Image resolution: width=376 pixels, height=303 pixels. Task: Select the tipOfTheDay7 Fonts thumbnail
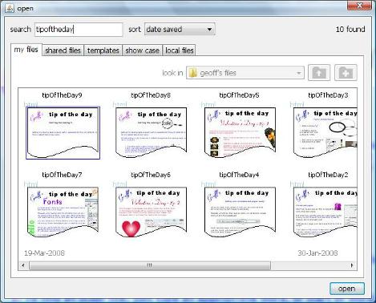pyautogui.click(x=63, y=212)
